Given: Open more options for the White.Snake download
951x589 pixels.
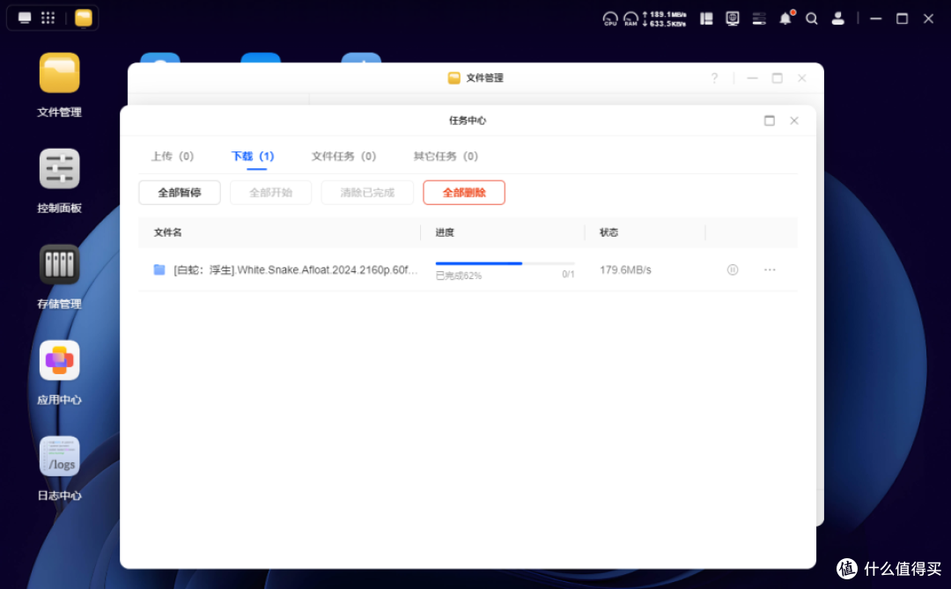Looking at the screenshot, I should [x=770, y=270].
